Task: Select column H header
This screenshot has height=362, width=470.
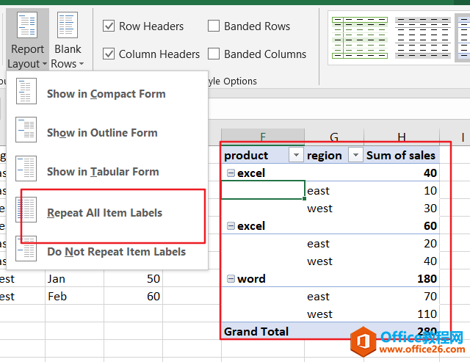Action: pos(402,137)
